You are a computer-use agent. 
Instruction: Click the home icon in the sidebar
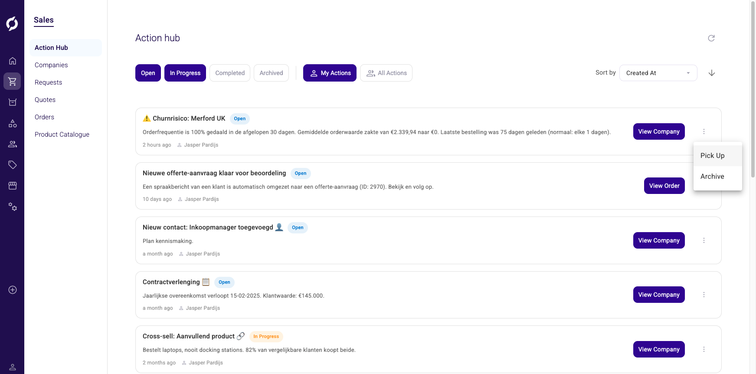pyautogui.click(x=13, y=61)
